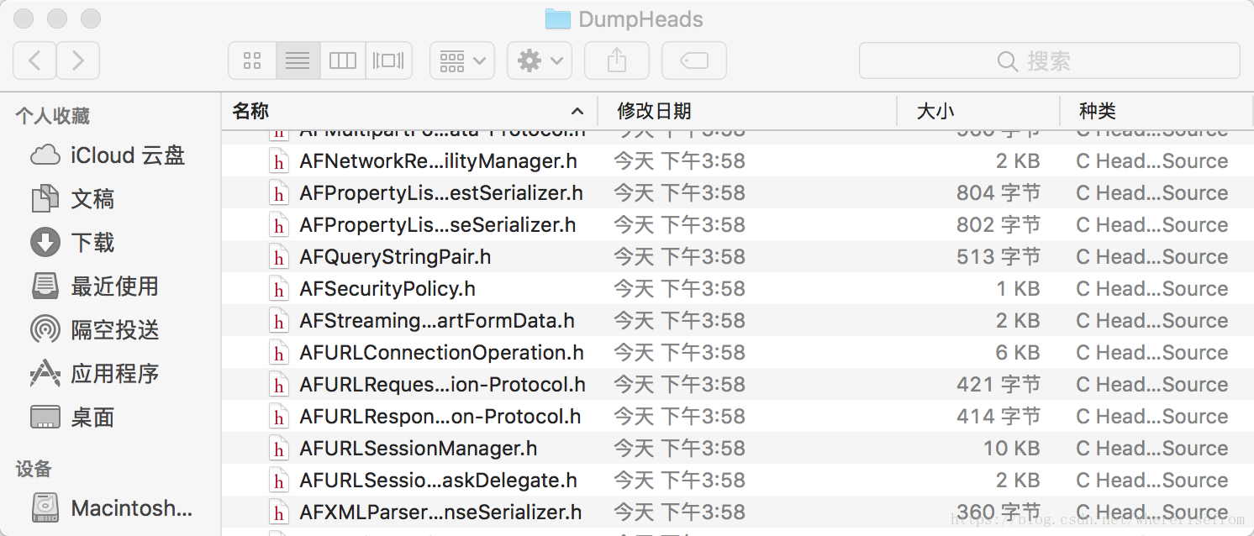The width and height of the screenshot is (1254, 536).
Task: Select AFURLRespon…on-Protocol.h file name
Action: (440, 417)
